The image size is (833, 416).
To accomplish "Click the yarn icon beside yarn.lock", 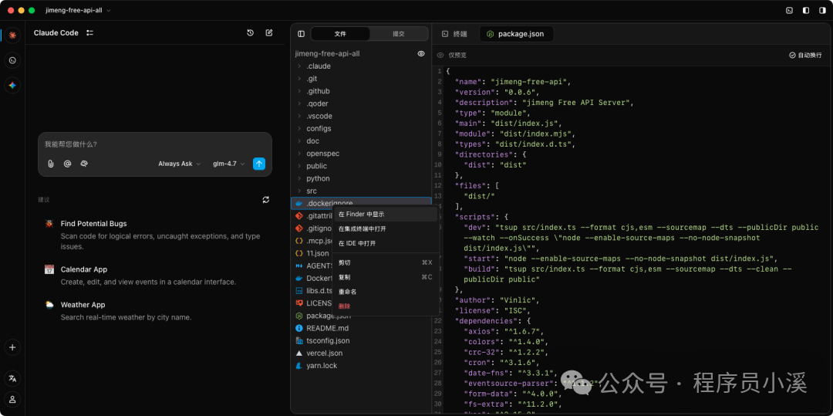I will (x=299, y=366).
